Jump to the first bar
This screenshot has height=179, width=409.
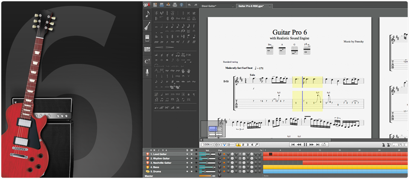click(x=293, y=144)
